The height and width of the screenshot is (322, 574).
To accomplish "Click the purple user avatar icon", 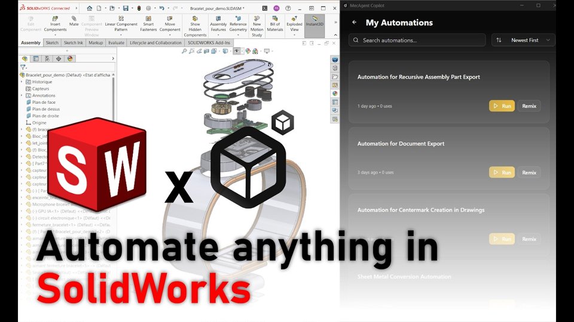I will pos(276,8).
